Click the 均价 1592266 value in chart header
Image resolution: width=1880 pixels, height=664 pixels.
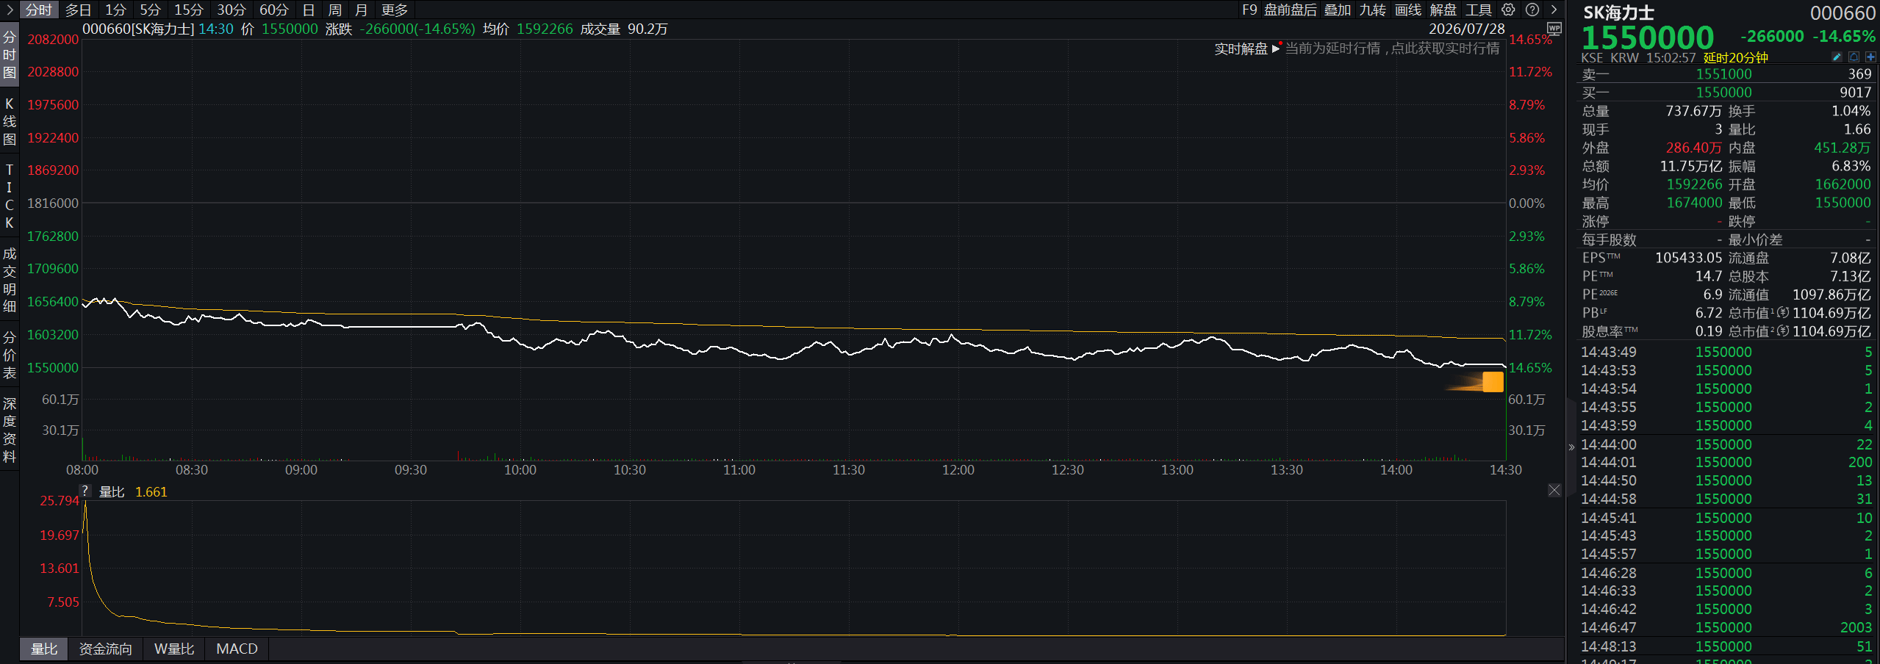pyautogui.click(x=545, y=29)
